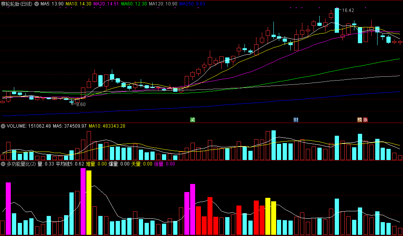The height and width of the screenshot is (236, 403).
Task: Click the green 减 event marker
Action: click(192, 120)
